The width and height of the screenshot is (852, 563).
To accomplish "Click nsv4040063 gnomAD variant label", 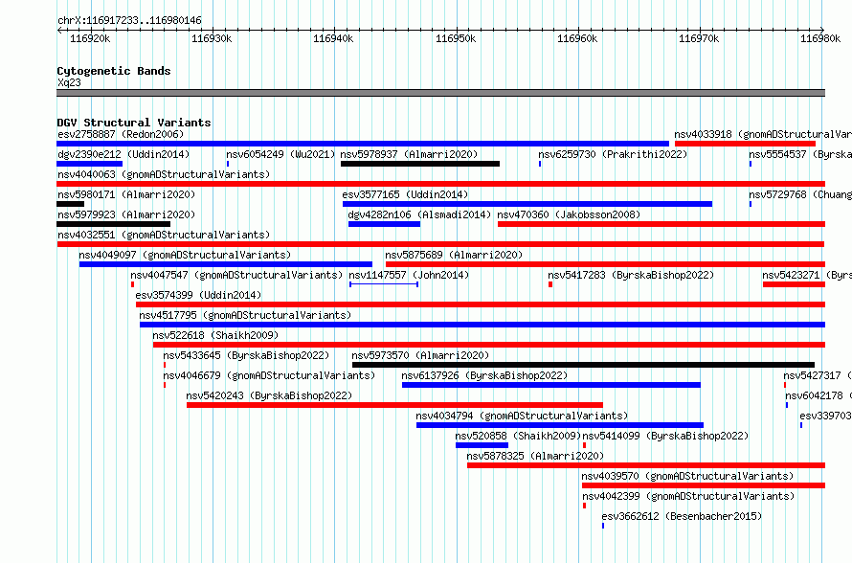I will (164, 174).
